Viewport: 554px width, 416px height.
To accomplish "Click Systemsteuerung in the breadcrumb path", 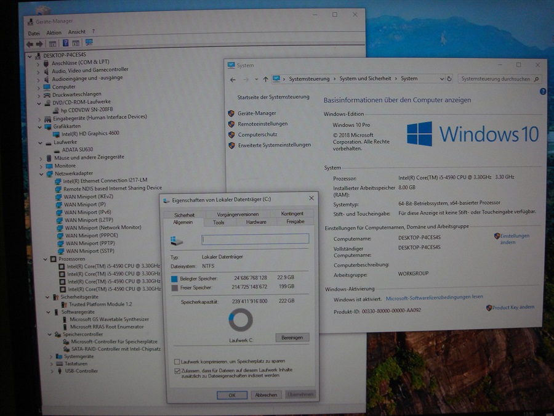I will 309,79.
